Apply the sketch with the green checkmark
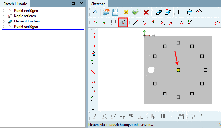This screenshot has height=128, width=221. tap(135, 12)
